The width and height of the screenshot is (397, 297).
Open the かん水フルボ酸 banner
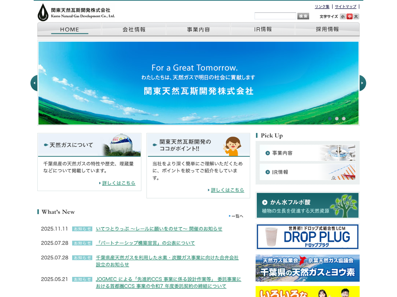tap(307, 205)
